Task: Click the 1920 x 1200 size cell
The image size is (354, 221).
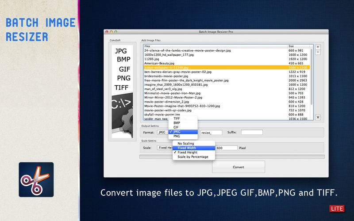Action: click(298, 59)
